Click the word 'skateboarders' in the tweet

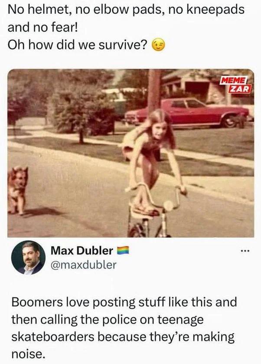coord(52,337)
